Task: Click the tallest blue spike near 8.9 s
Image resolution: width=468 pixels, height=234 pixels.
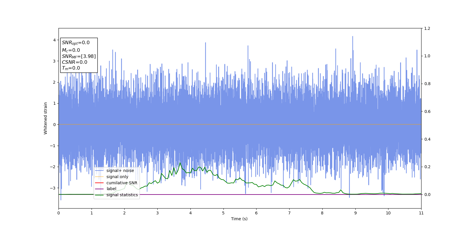Action: tap(352, 37)
